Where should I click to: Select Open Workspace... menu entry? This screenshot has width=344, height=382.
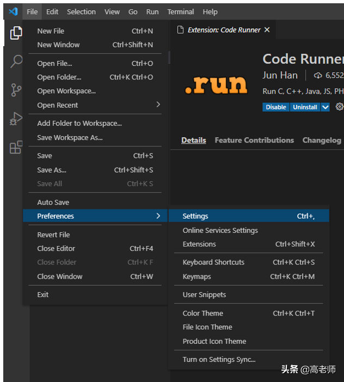click(95, 91)
